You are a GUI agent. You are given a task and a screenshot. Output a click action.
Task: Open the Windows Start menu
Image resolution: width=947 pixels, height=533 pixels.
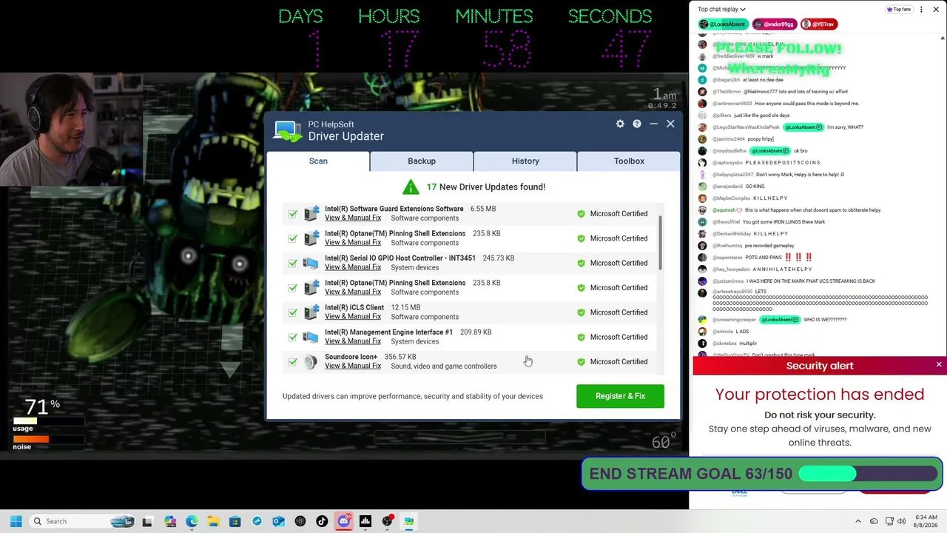(x=16, y=521)
